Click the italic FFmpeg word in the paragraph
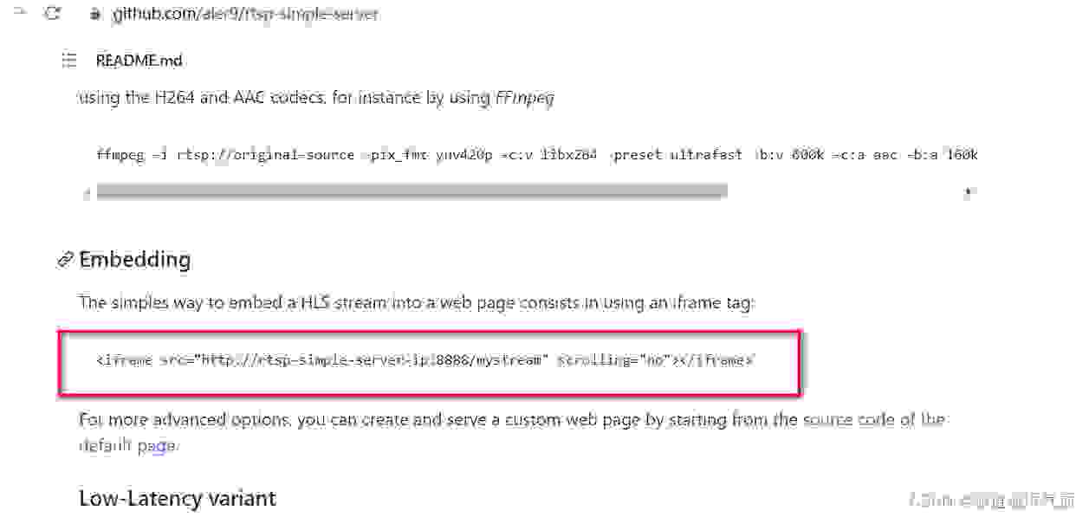 click(524, 98)
